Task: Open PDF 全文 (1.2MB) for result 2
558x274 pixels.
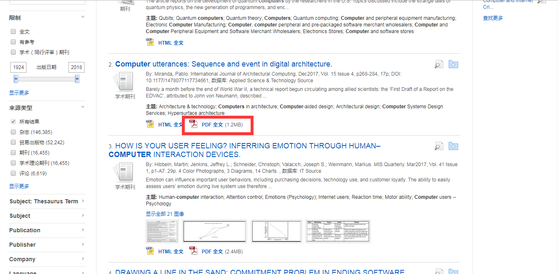Action: click(x=212, y=124)
